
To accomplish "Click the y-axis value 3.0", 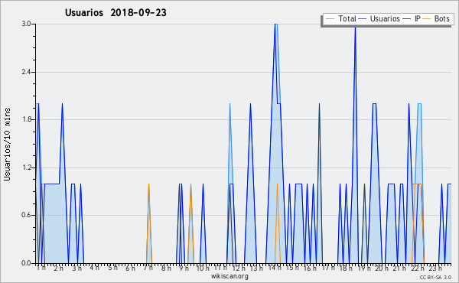I will [26, 24].
